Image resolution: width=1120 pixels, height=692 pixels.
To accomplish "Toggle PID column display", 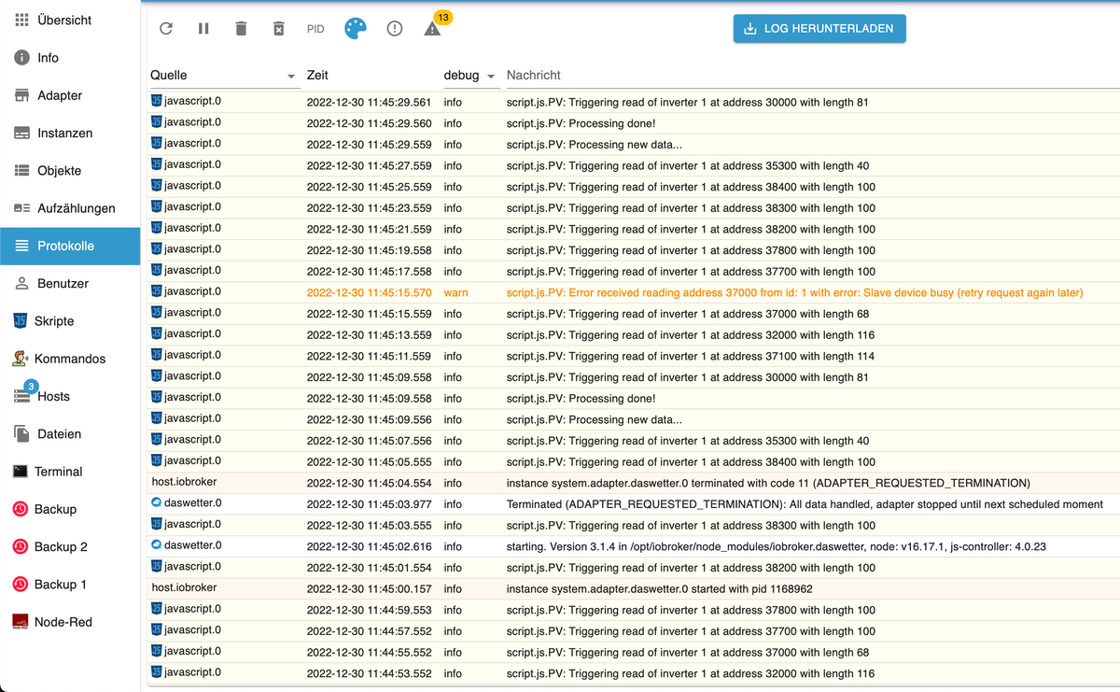I will 315,29.
